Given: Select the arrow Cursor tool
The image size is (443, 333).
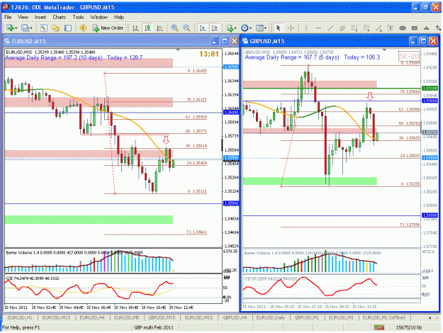Looking at the screenshot, I should click(279, 28).
